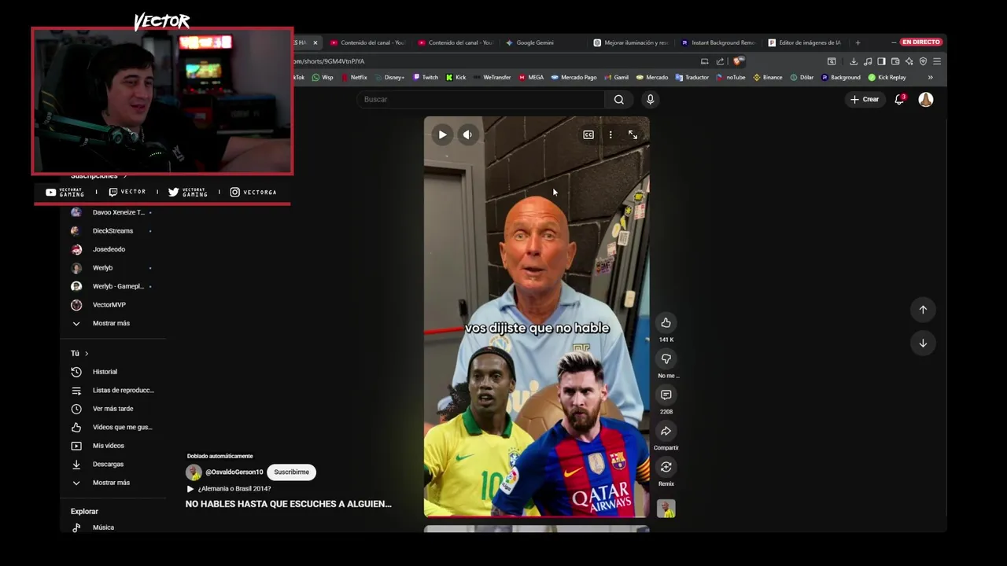
Task: Open the Mercado Pago bookmark
Action: point(574,77)
